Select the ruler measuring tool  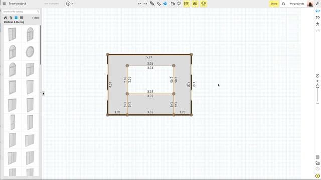click(x=159, y=4)
